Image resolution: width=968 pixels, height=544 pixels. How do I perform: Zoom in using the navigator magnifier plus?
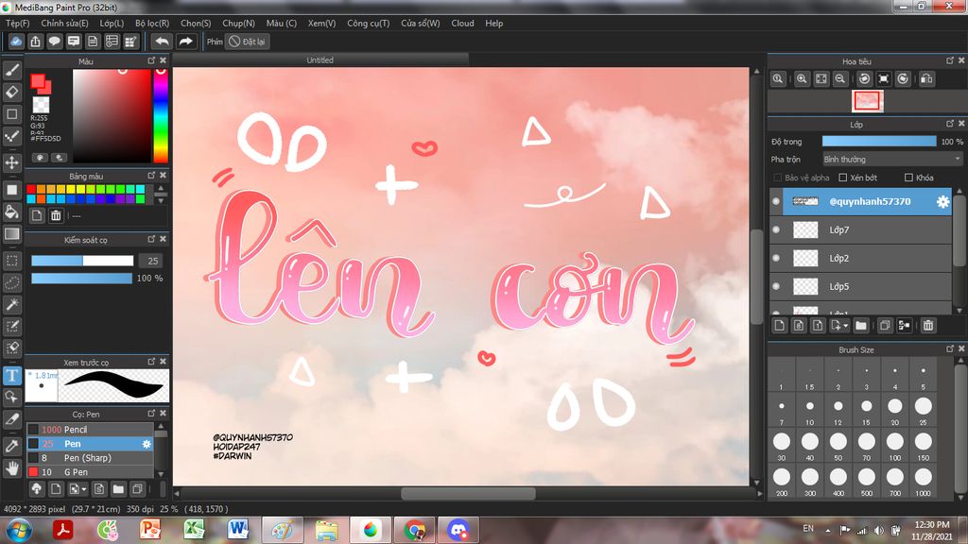pyautogui.click(x=802, y=79)
